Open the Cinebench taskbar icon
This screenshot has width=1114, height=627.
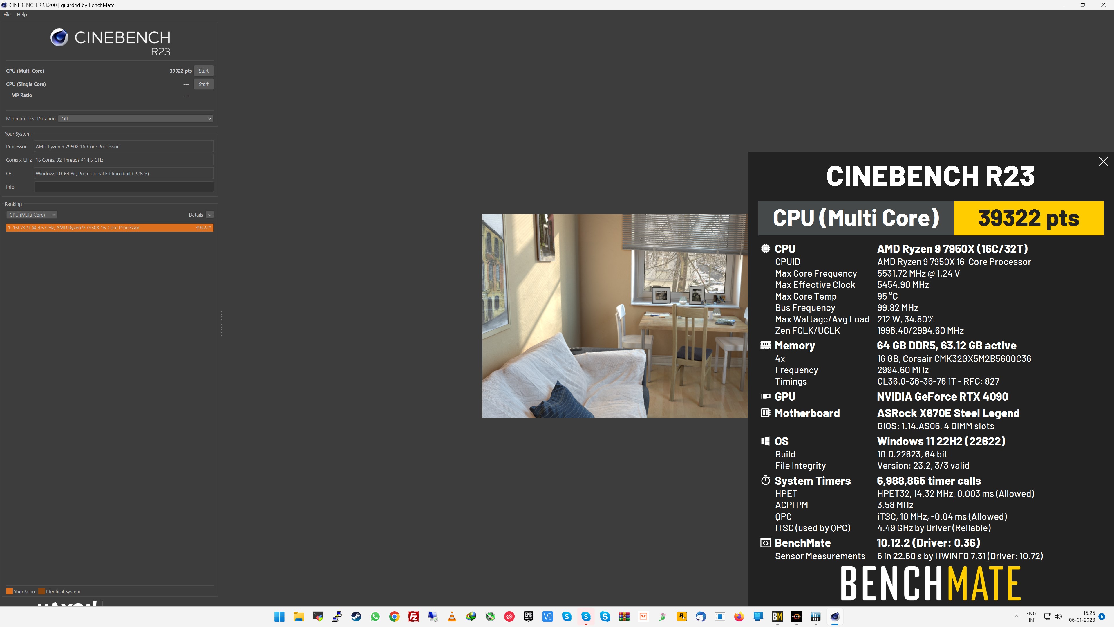pyautogui.click(x=835, y=617)
